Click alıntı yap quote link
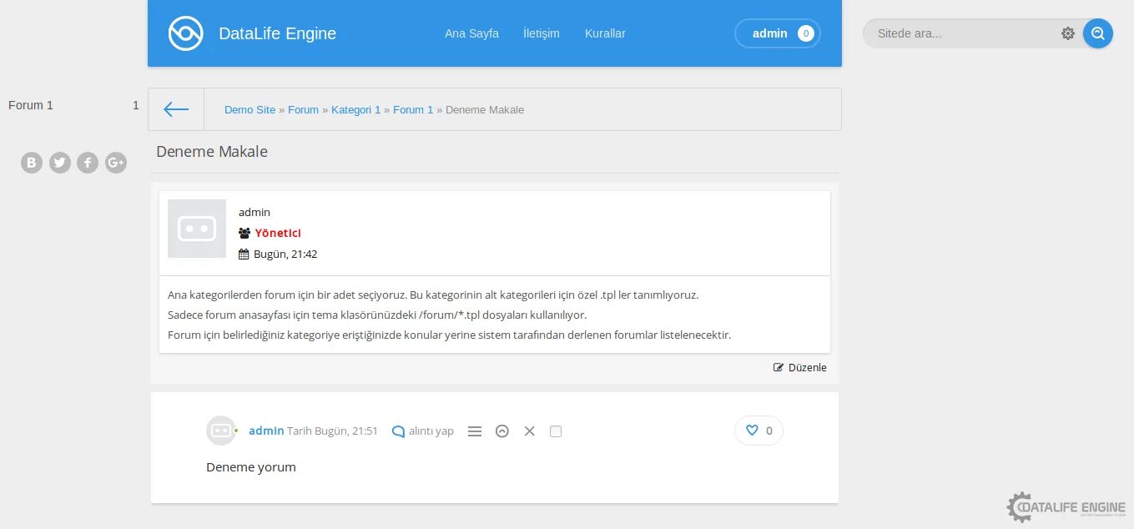The width and height of the screenshot is (1134, 529). tap(422, 431)
